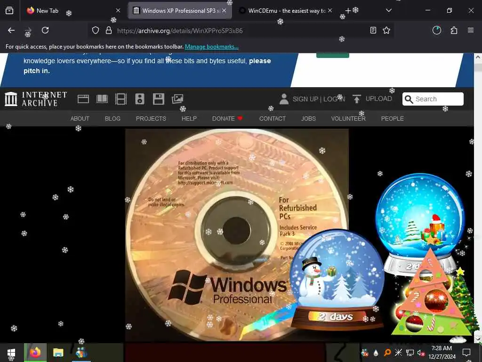Open the PEOPLE menu item

392,118
